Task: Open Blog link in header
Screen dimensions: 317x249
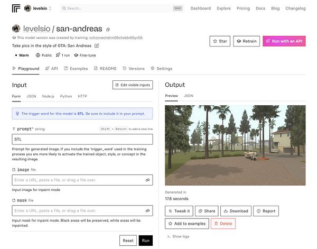Action: [275, 8]
